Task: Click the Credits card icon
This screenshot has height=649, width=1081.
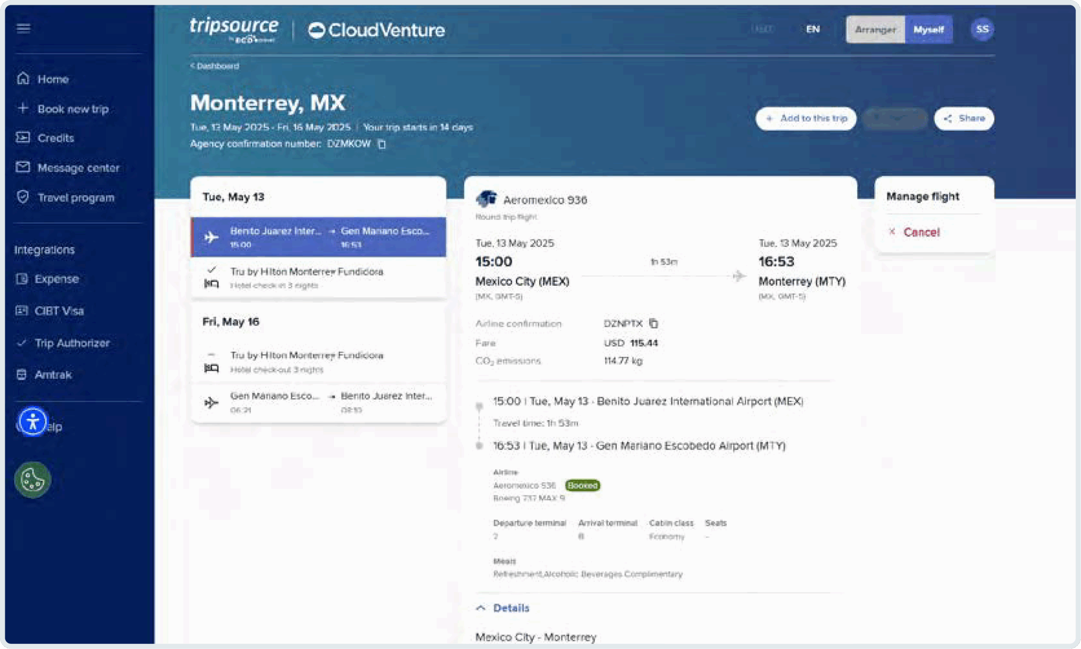Action: pos(23,137)
